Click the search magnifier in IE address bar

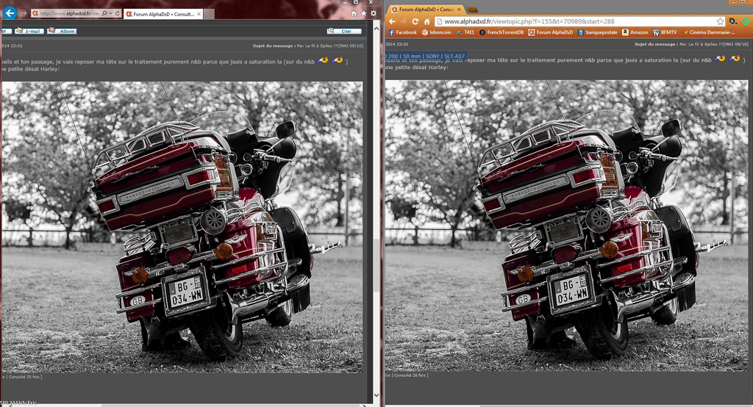pos(104,13)
